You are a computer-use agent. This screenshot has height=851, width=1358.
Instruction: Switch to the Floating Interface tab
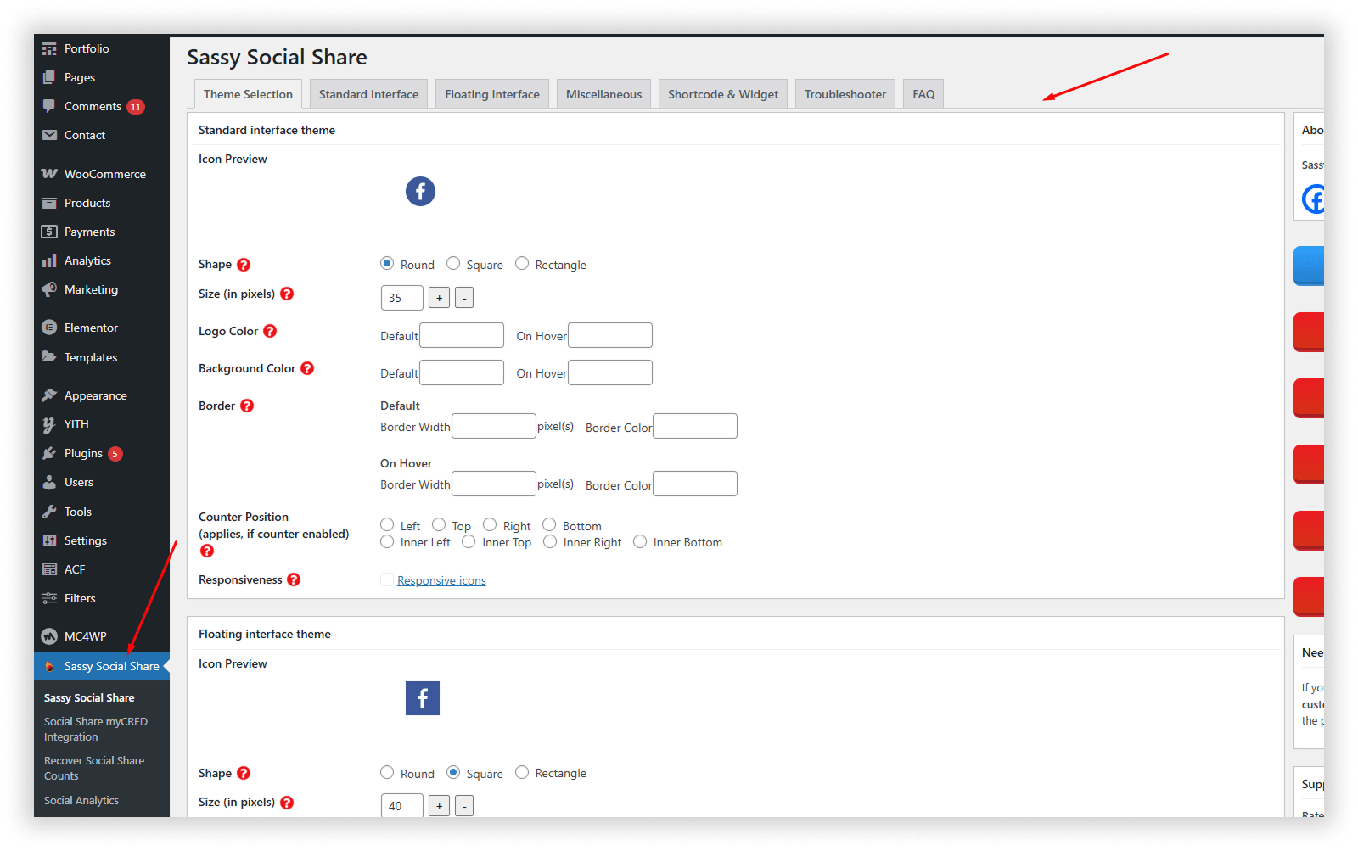pyautogui.click(x=492, y=94)
